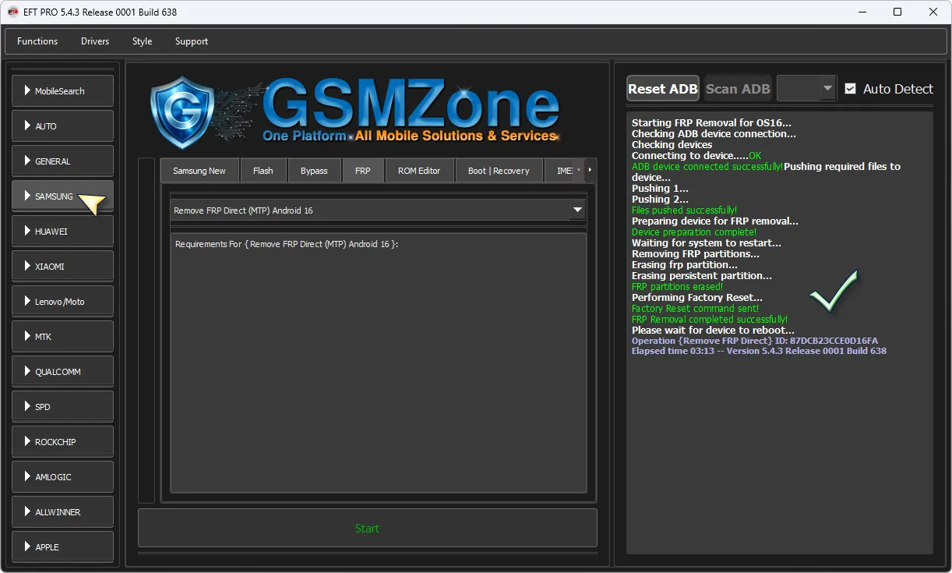Click the triangle icon next to QUALCOMM
Screen dimensions: 952x573
tap(27, 372)
